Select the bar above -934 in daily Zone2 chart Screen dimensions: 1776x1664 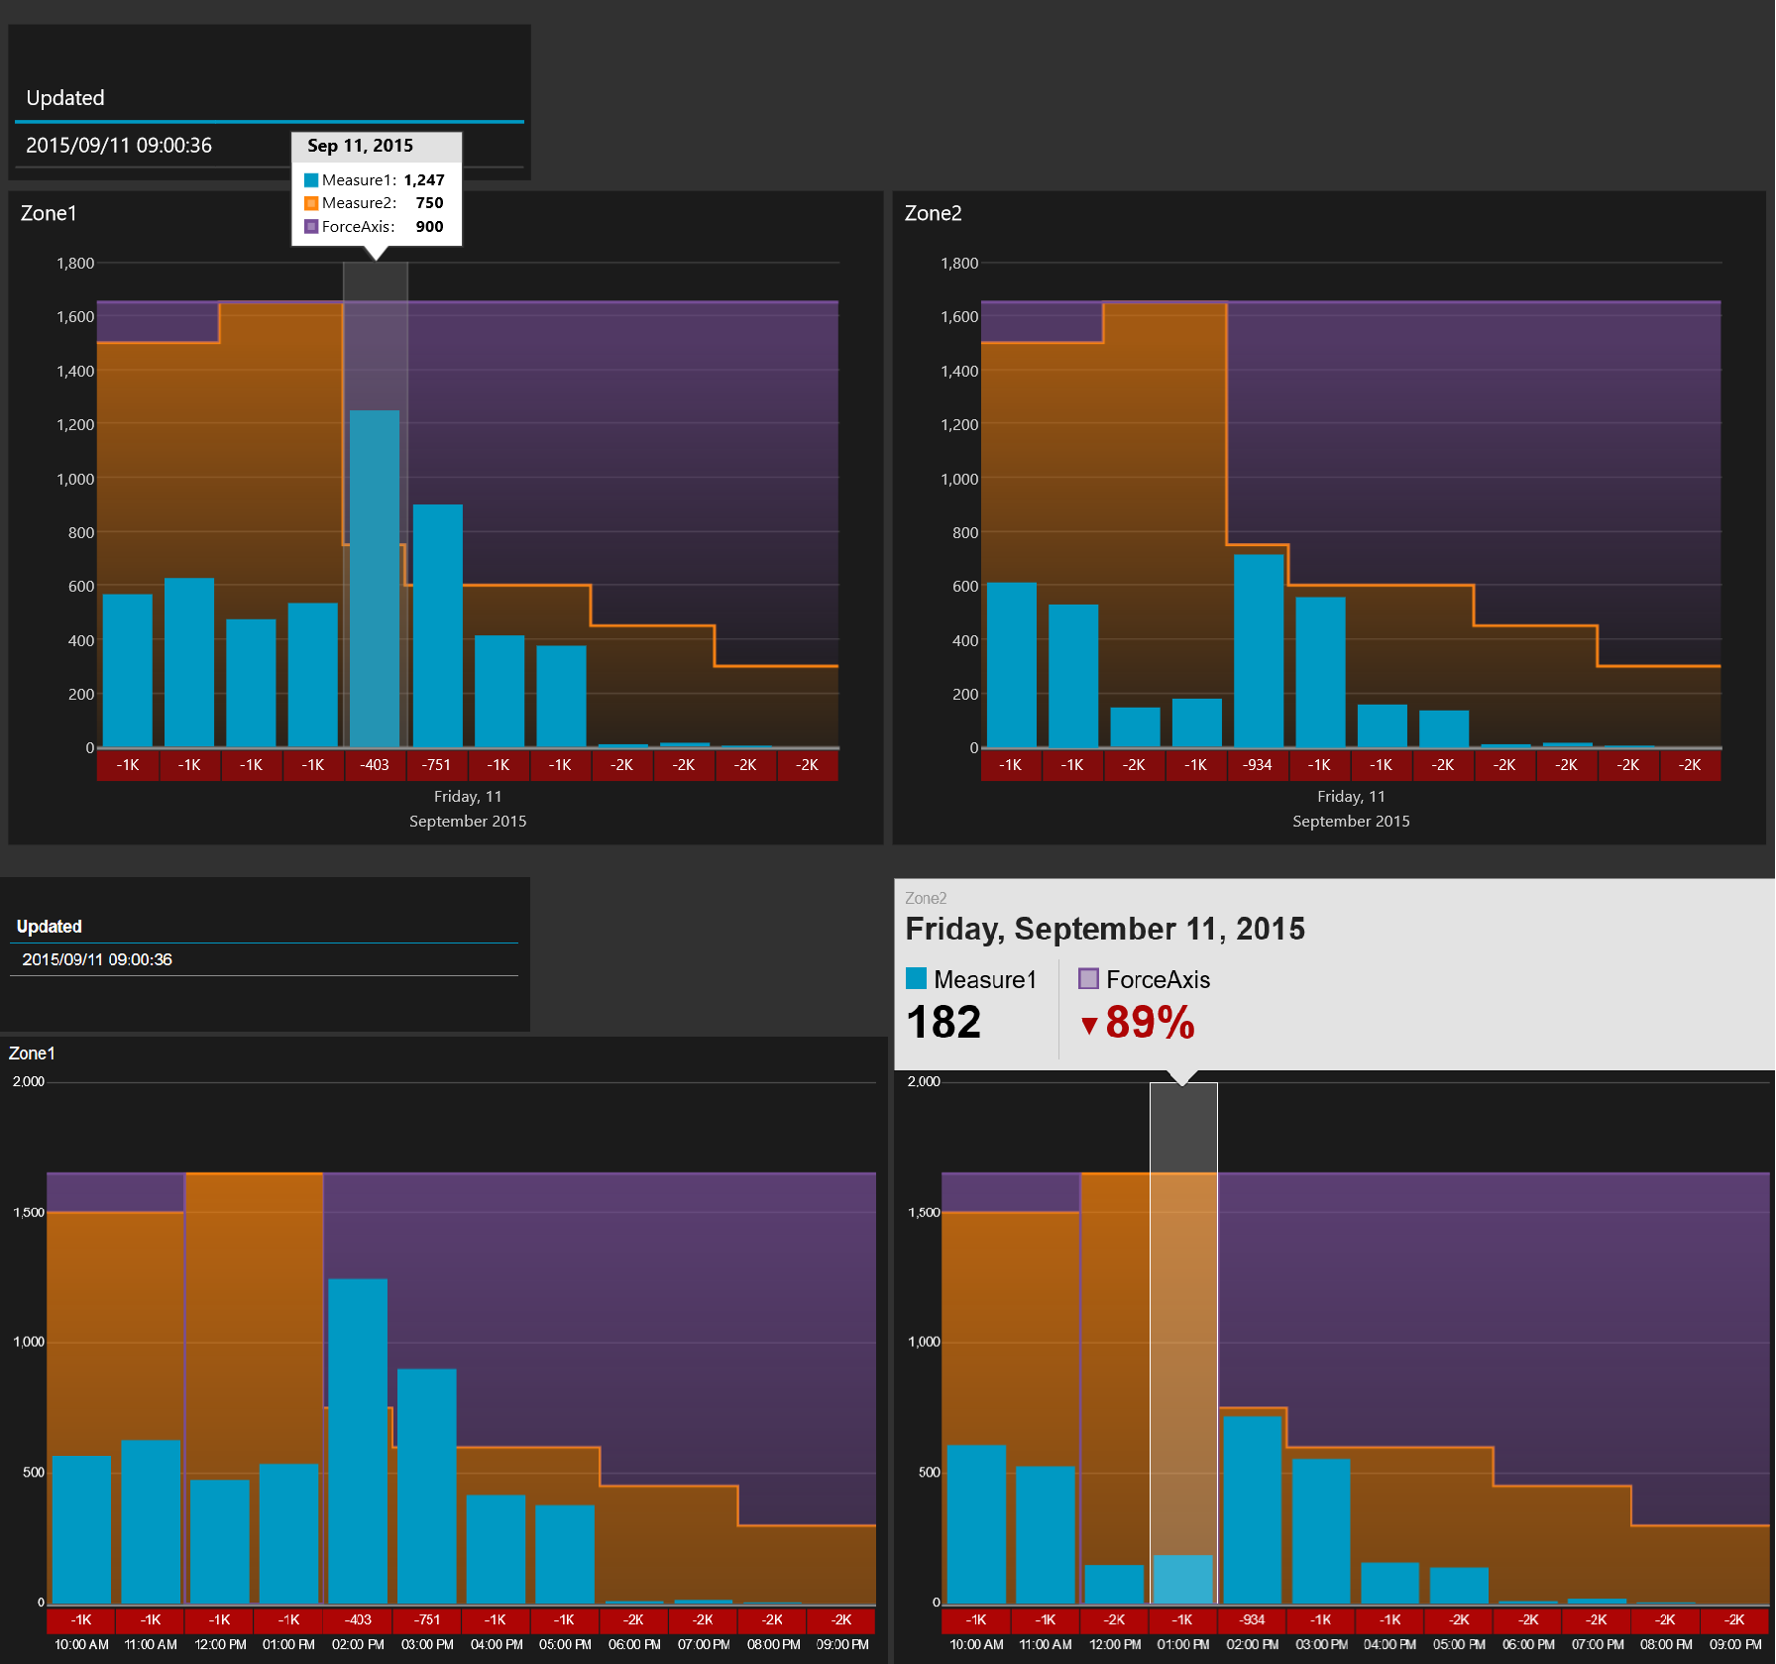pyautogui.click(x=1259, y=651)
